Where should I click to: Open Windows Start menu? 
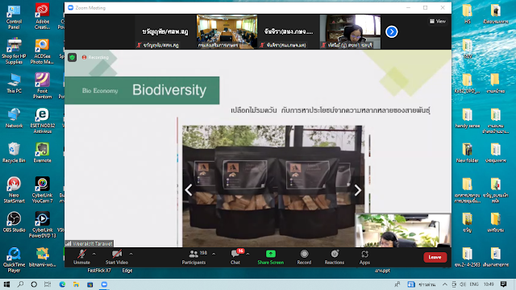tap(6, 284)
